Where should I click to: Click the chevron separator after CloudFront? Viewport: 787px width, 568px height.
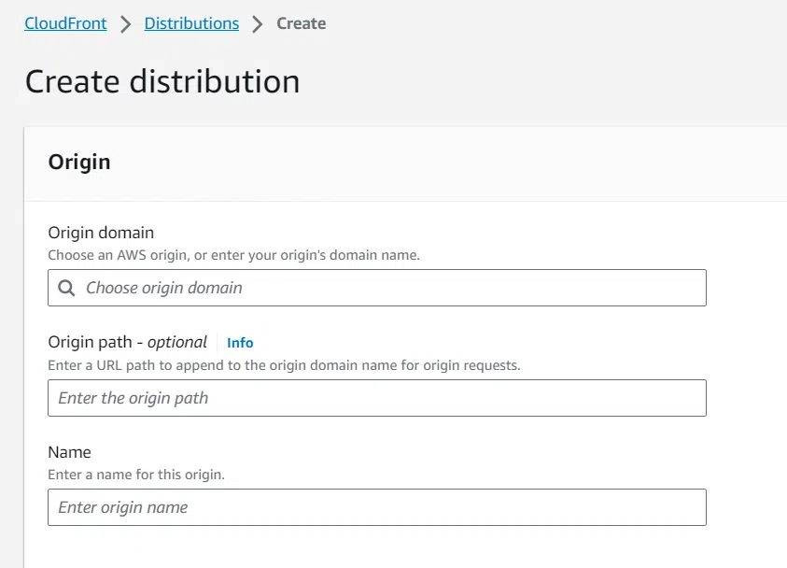(x=125, y=24)
